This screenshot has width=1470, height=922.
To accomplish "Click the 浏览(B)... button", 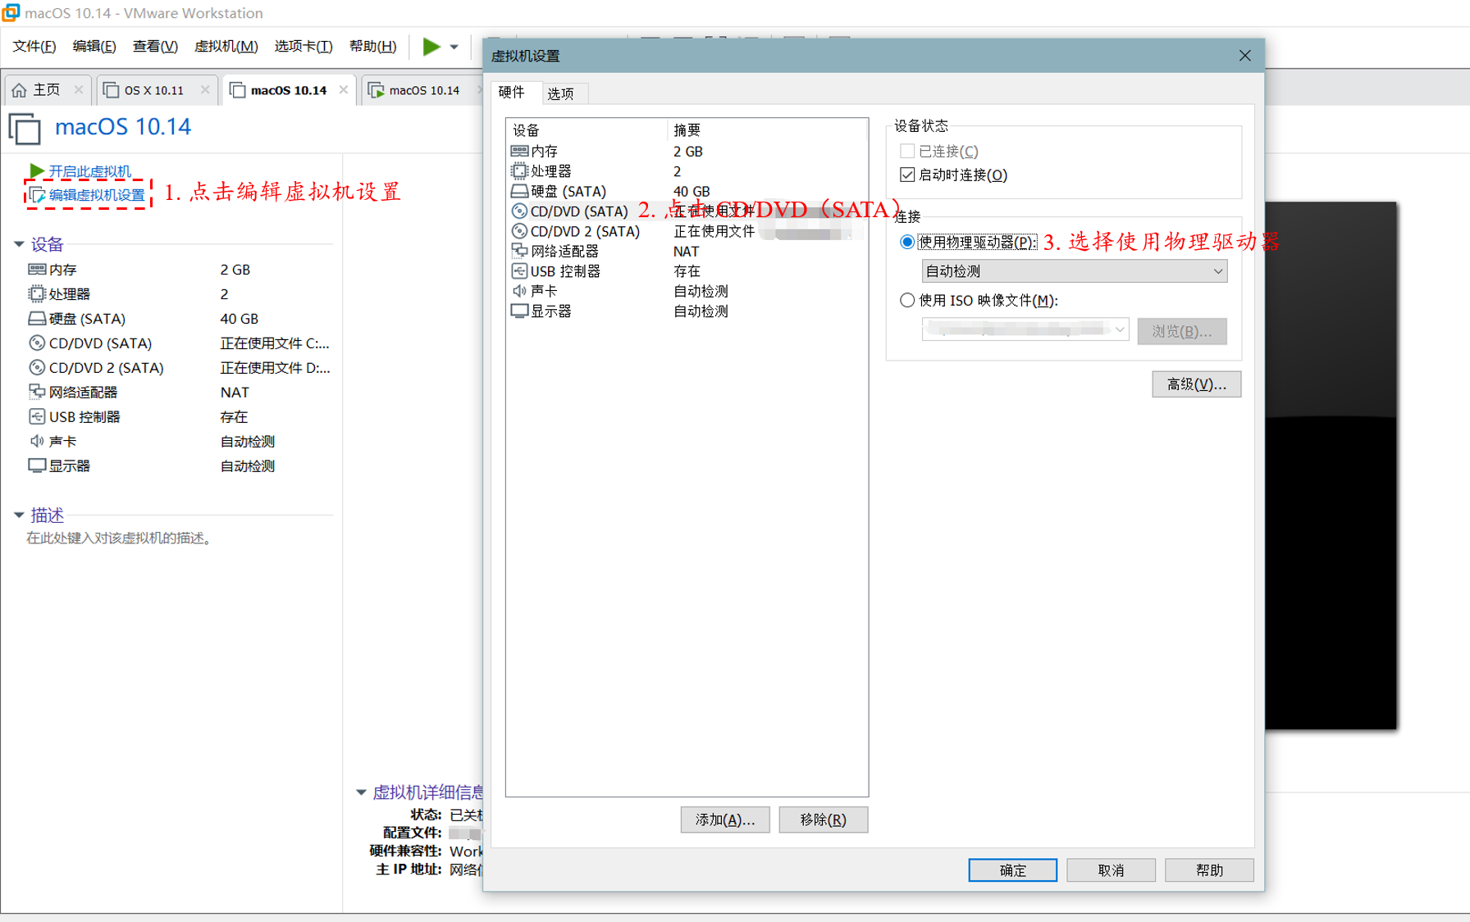I will tap(1182, 331).
